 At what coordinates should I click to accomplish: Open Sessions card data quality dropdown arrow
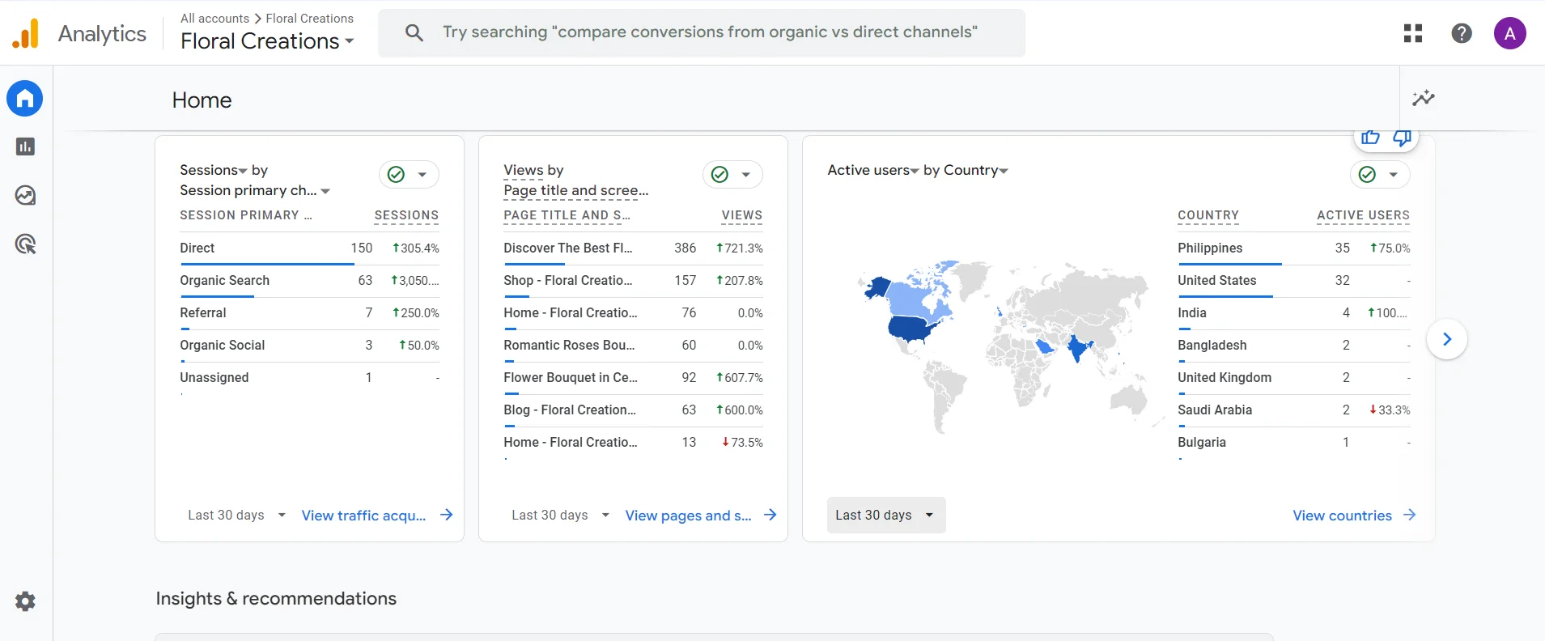click(x=422, y=174)
